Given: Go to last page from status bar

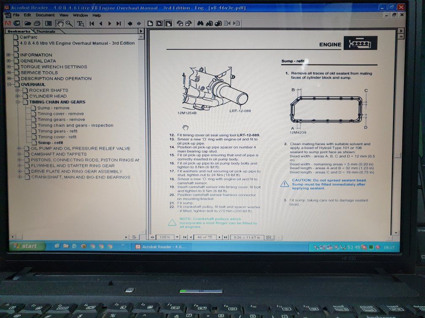Looking at the screenshot, I should tap(225, 237).
